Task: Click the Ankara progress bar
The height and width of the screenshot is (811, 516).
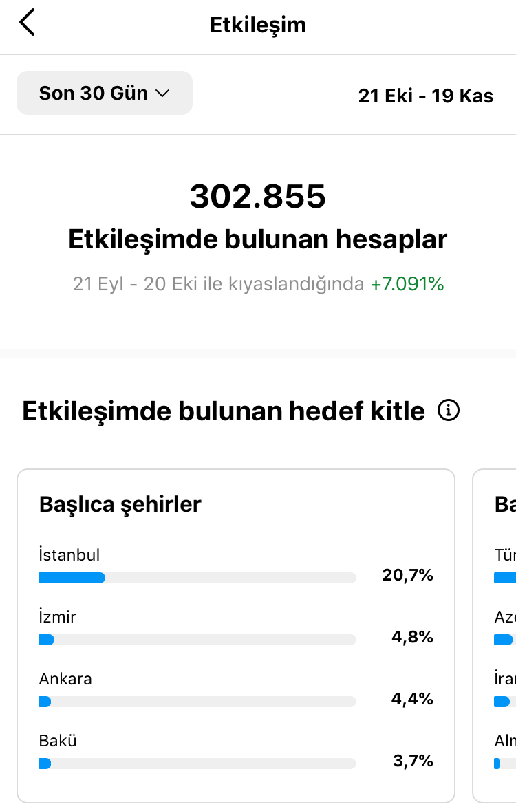Action: point(197,702)
